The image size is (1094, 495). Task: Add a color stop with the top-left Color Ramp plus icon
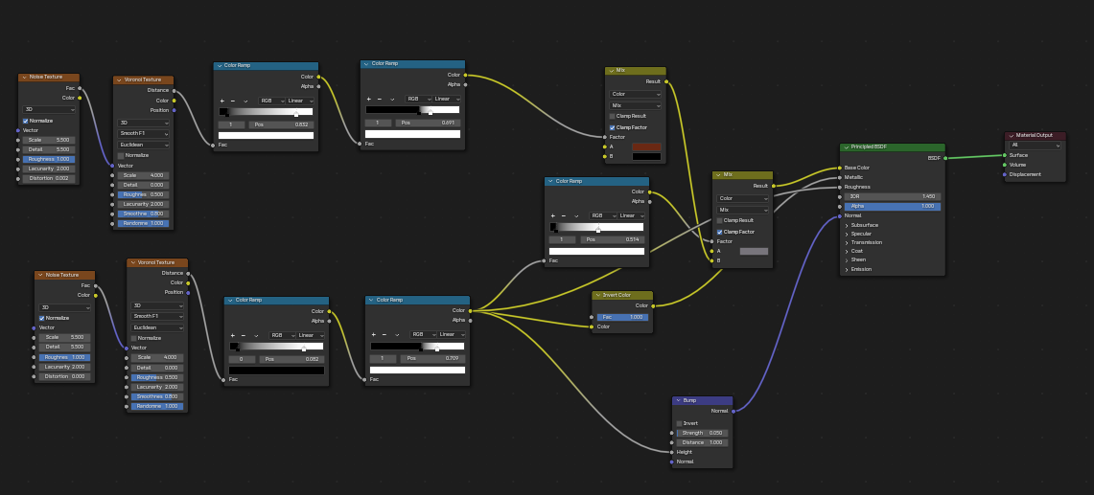pyautogui.click(x=221, y=101)
